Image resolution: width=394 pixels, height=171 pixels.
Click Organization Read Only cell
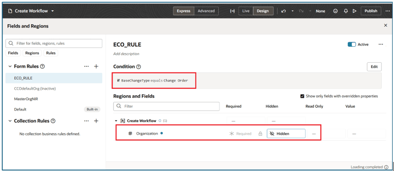pyautogui.click(x=326, y=134)
